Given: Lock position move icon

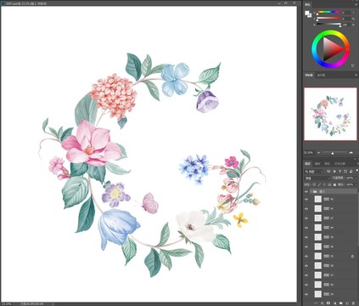Looking at the screenshot, I should point(324,184).
